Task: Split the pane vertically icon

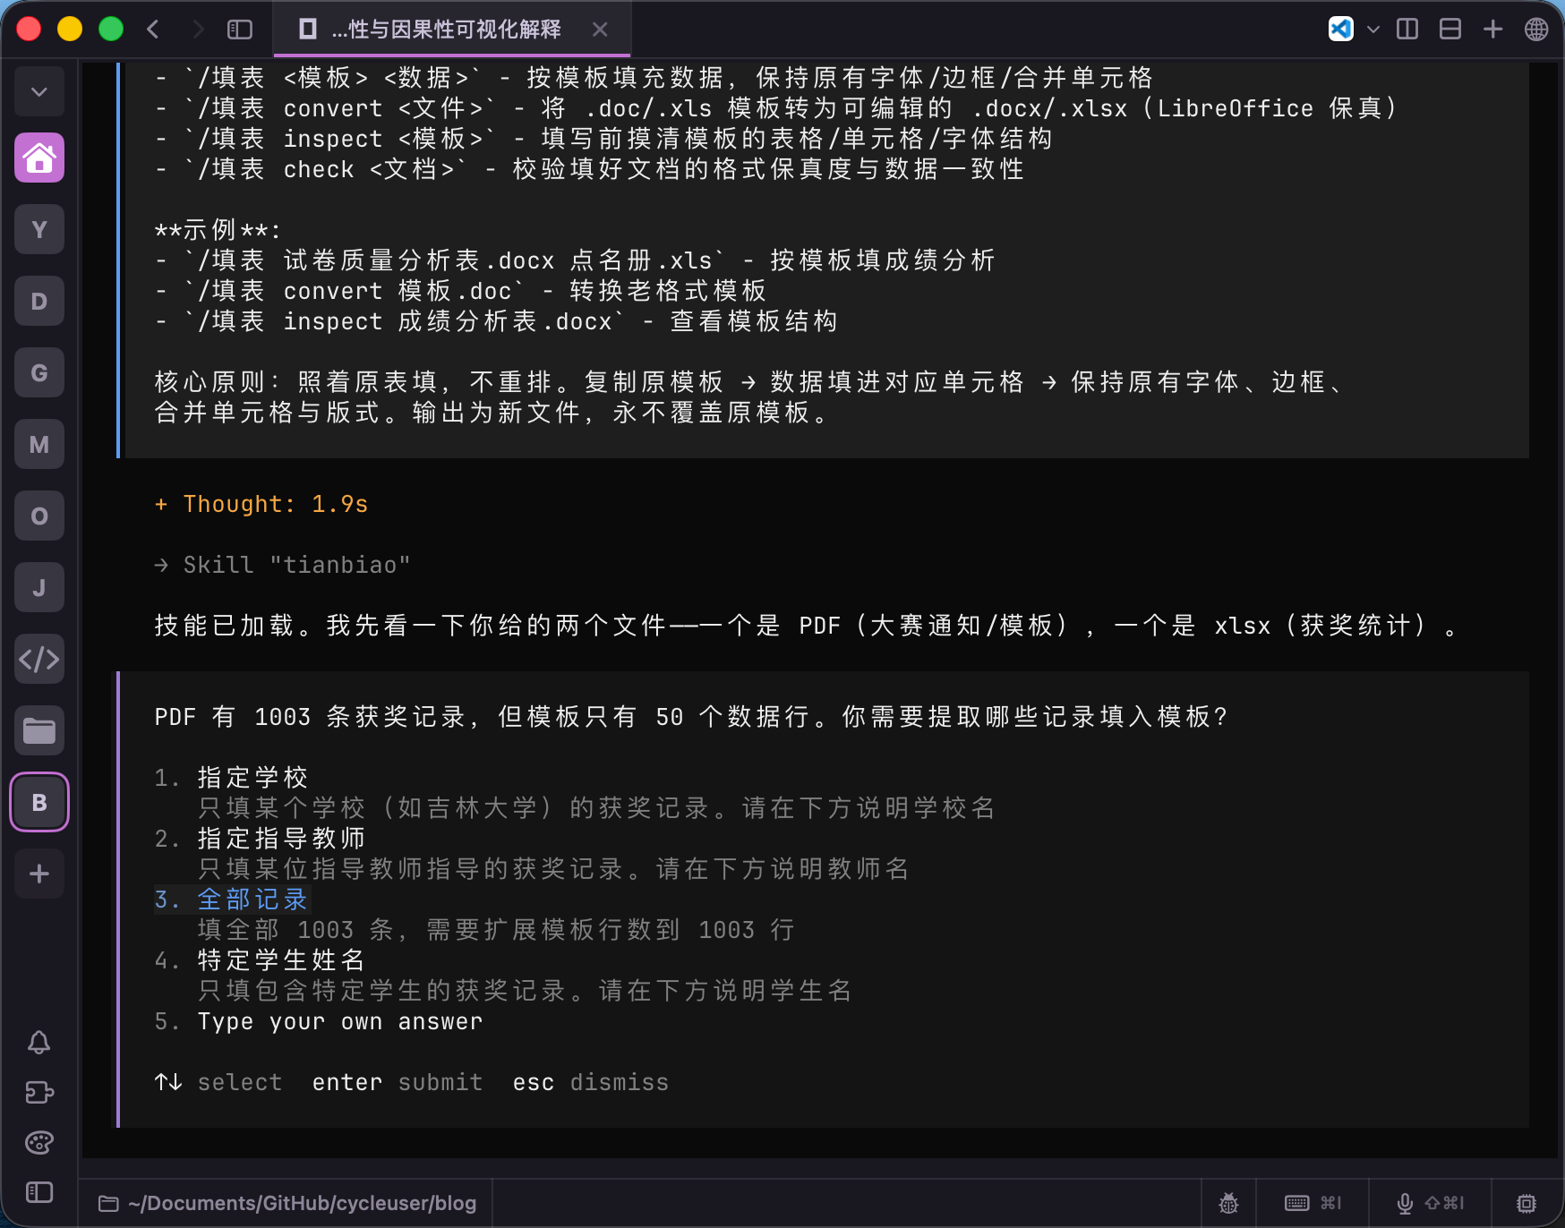Action: (x=1407, y=30)
